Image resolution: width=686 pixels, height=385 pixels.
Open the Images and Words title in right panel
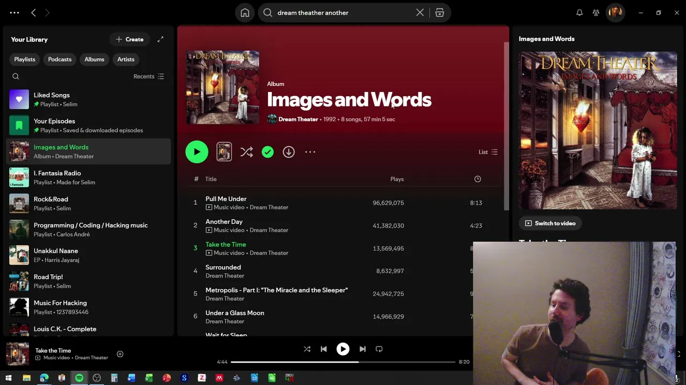point(547,39)
